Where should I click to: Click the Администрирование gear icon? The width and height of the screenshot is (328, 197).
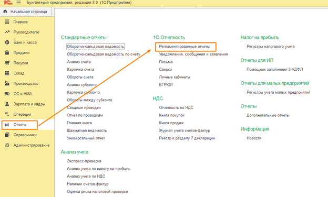[7, 145]
